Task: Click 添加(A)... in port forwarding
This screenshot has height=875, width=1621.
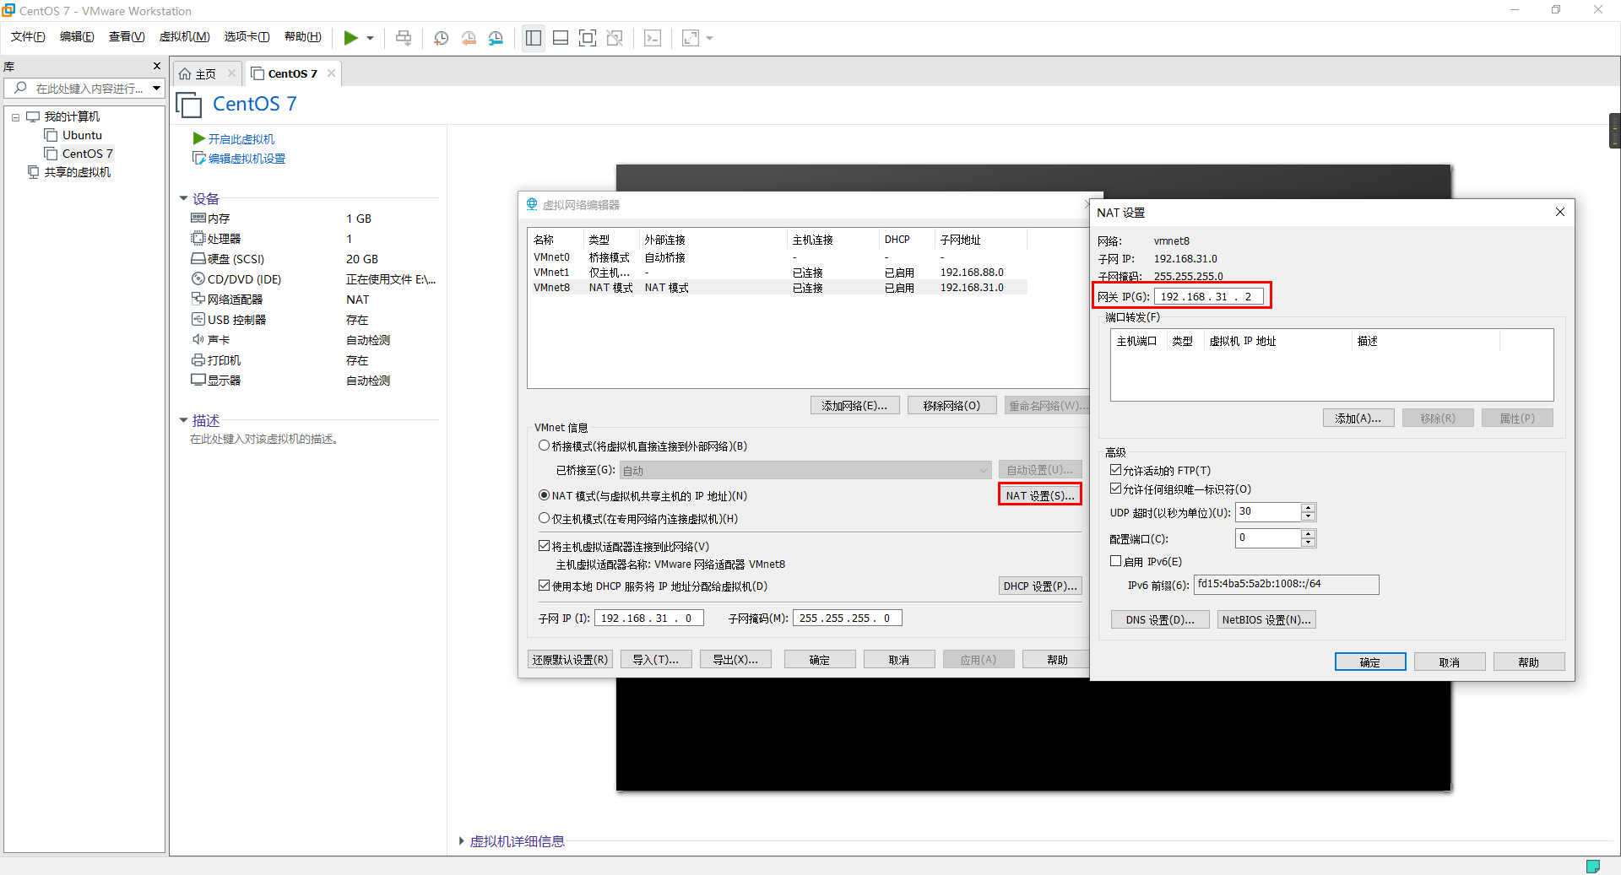Action: point(1358,418)
